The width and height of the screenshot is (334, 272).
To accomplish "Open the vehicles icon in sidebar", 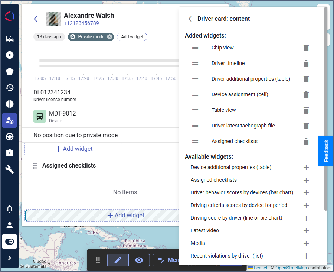I will click(10, 39).
